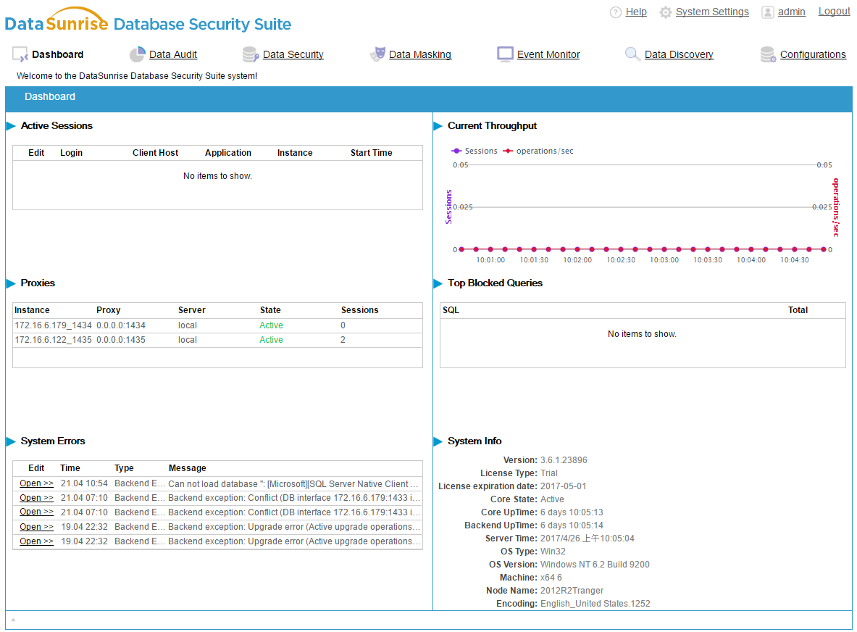Image resolution: width=857 pixels, height=632 pixels.
Task: Collapse the Proxies panel arrow
Action: click(10, 283)
